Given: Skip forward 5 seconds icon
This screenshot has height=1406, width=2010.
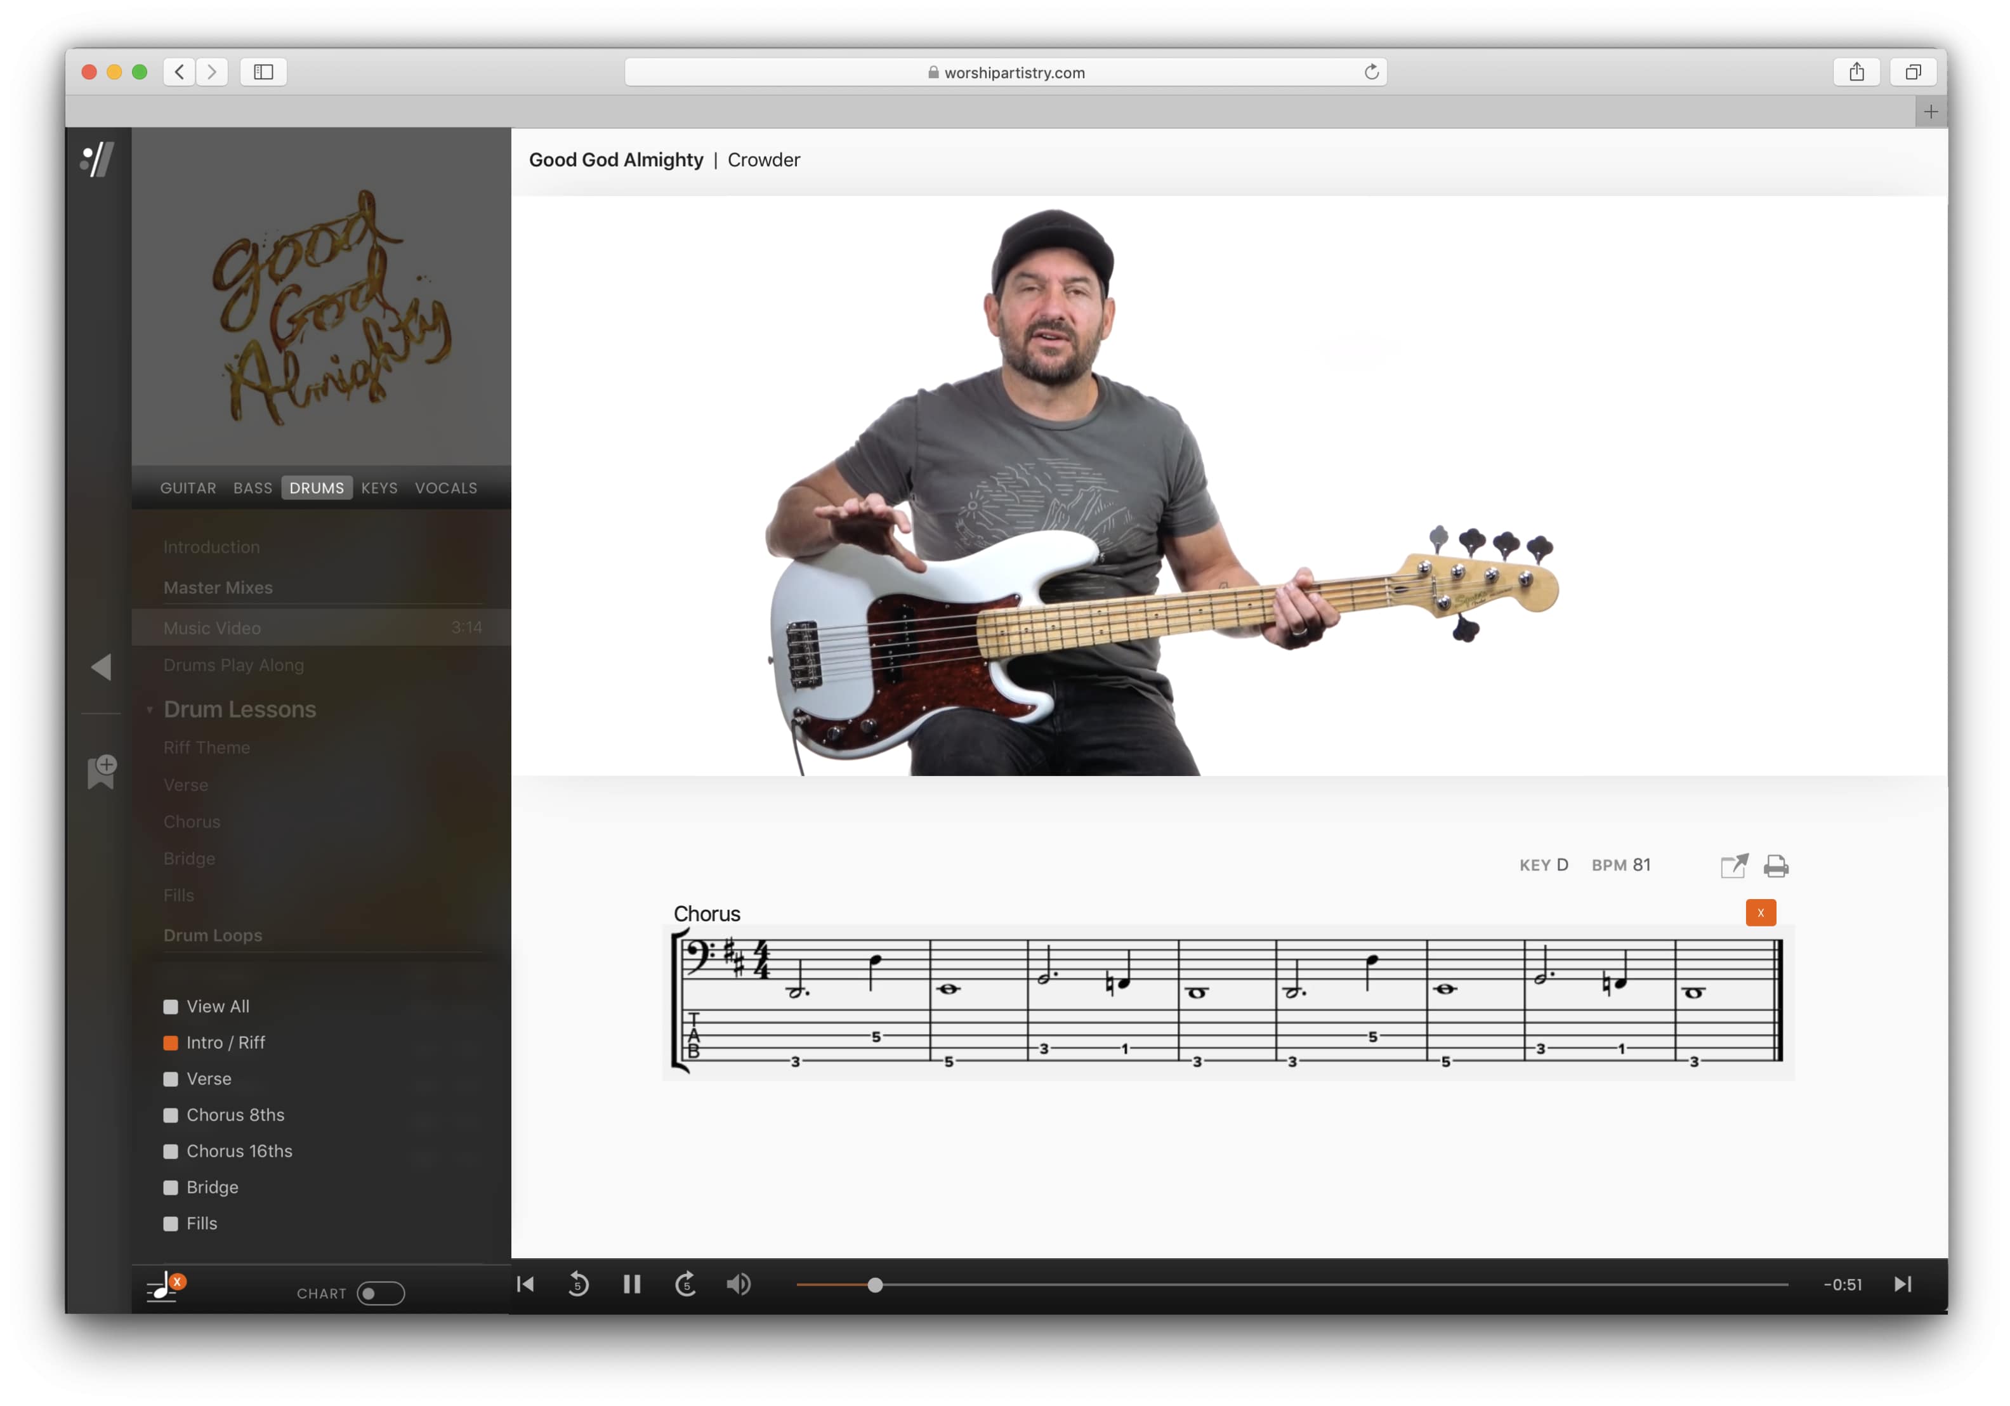Looking at the screenshot, I should pyautogui.click(x=685, y=1284).
